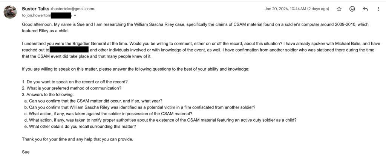The height and width of the screenshot is (157, 386).
Task: Click question 1 about on the record
Action: coord(75,82)
